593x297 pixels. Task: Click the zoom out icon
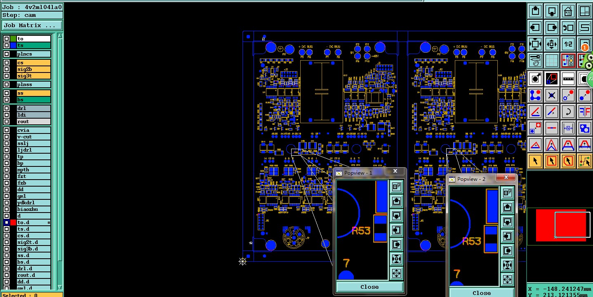[x=552, y=44]
